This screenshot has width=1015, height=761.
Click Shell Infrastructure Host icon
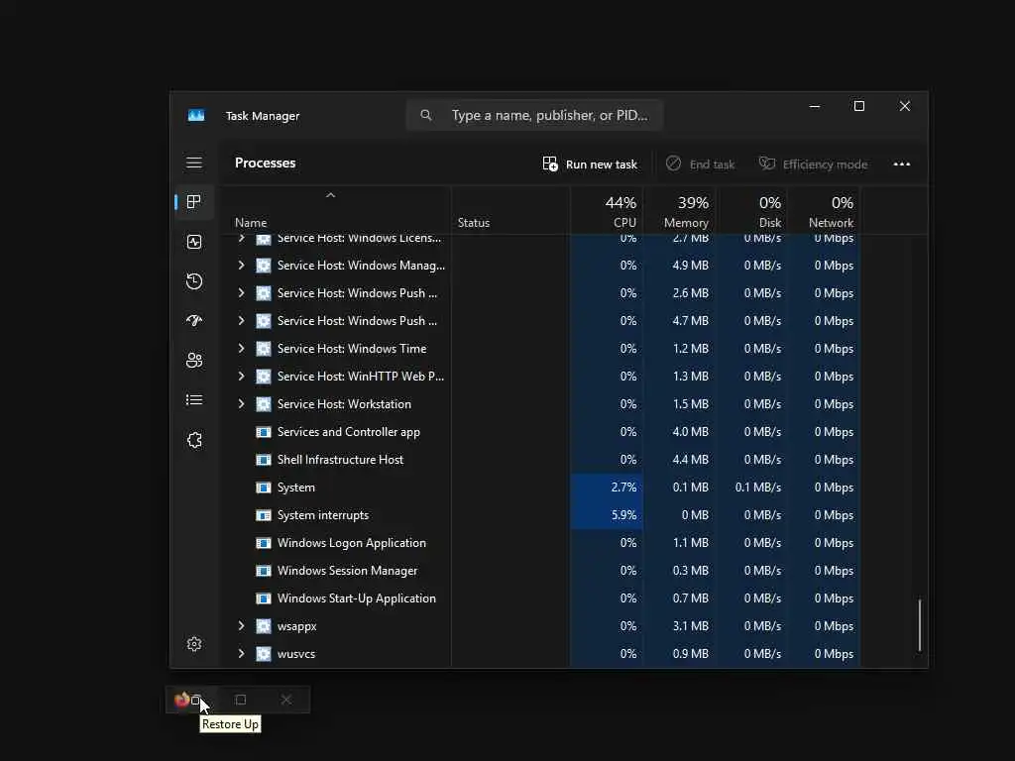pos(264,460)
